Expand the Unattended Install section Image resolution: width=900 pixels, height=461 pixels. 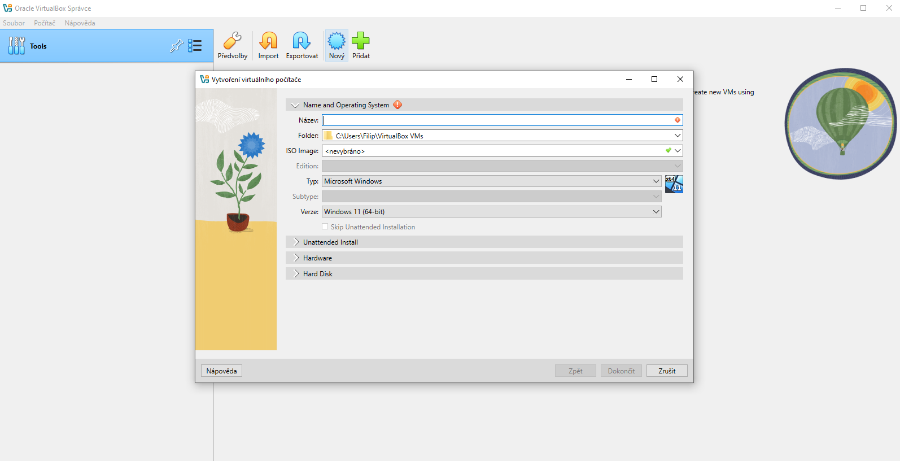coord(330,242)
